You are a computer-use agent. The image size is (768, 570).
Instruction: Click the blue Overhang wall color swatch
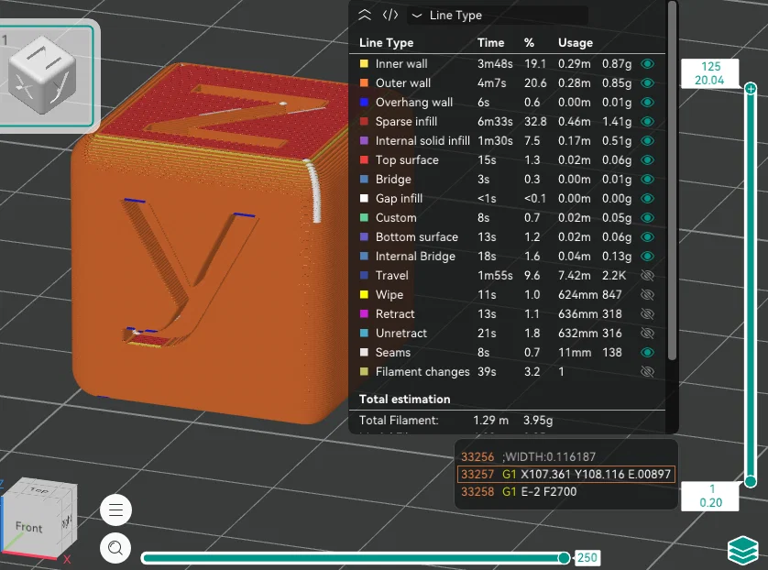pos(364,103)
